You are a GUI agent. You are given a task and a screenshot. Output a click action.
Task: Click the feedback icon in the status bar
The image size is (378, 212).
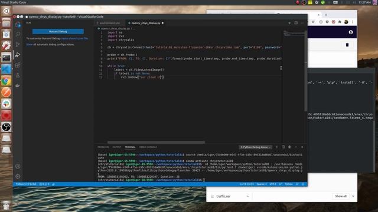297,184
